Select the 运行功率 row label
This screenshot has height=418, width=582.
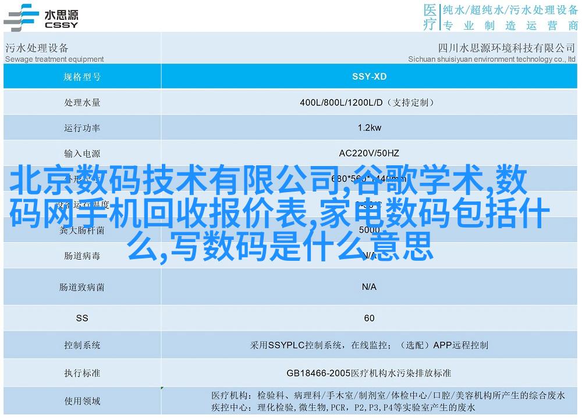click(82, 128)
